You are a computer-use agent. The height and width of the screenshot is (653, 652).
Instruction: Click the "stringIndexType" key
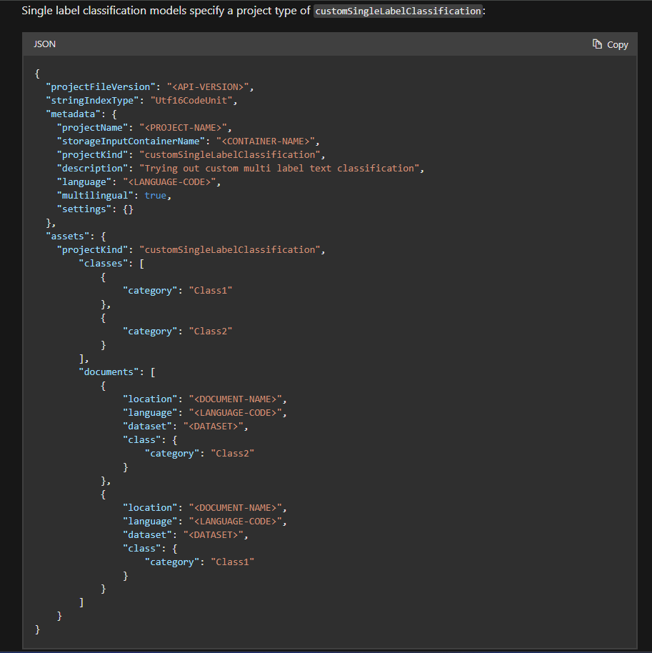92,100
